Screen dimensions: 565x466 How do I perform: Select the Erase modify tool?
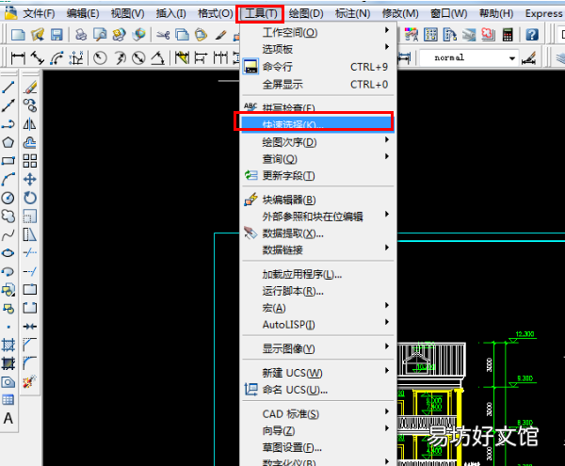click(30, 88)
